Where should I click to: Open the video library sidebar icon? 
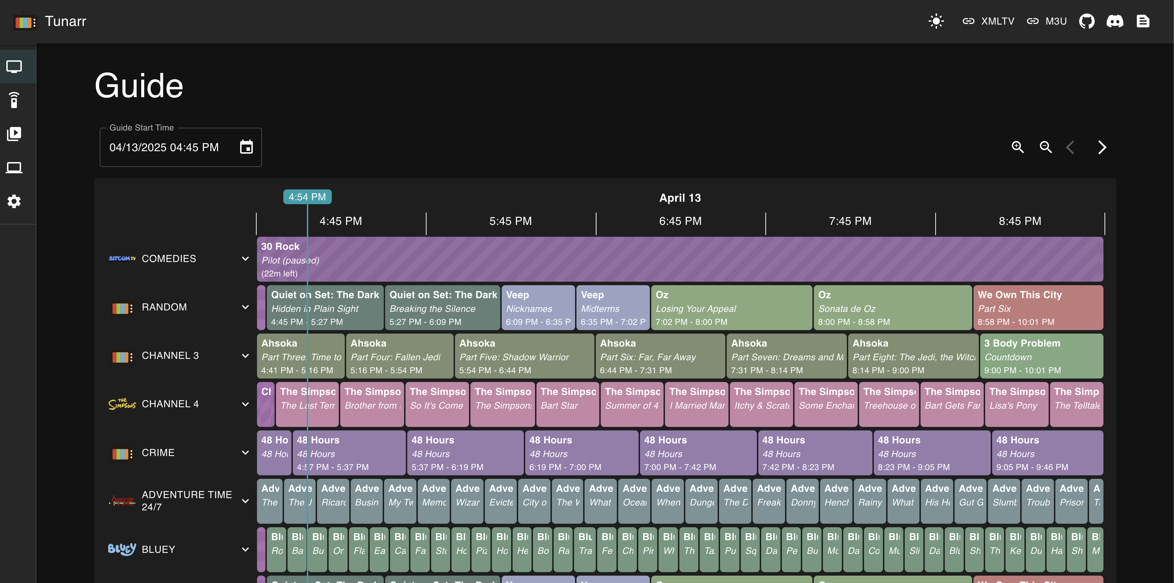[x=14, y=133]
